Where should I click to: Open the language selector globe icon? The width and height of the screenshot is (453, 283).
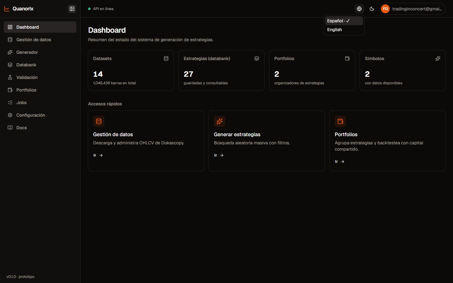pos(359,9)
